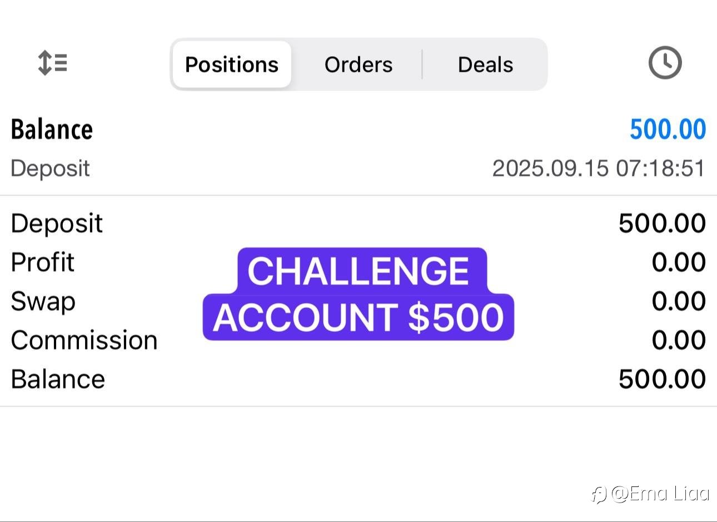Tap the bold Balance entry title

pyautogui.click(x=52, y=130)
